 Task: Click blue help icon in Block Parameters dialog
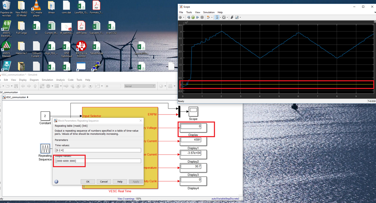click(x=56, y=182)
